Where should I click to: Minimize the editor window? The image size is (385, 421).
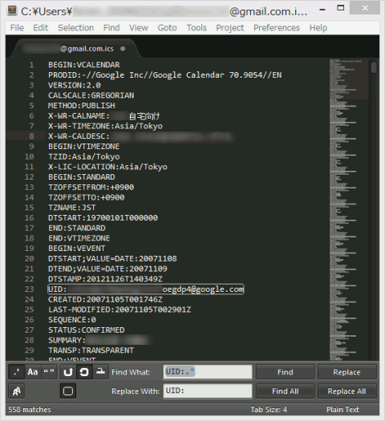[x=322, y=10]
